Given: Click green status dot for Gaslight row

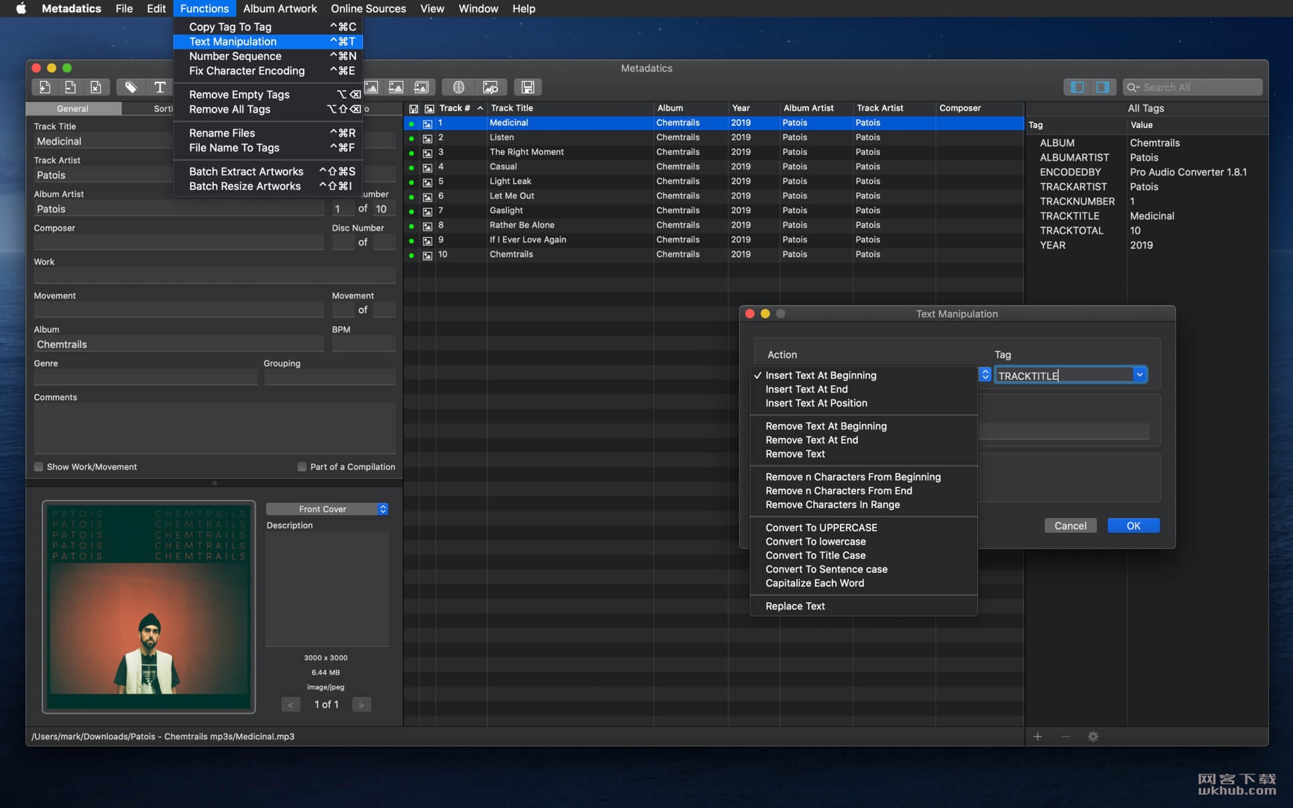Looking at the screenshot, I should coord(412,211).
